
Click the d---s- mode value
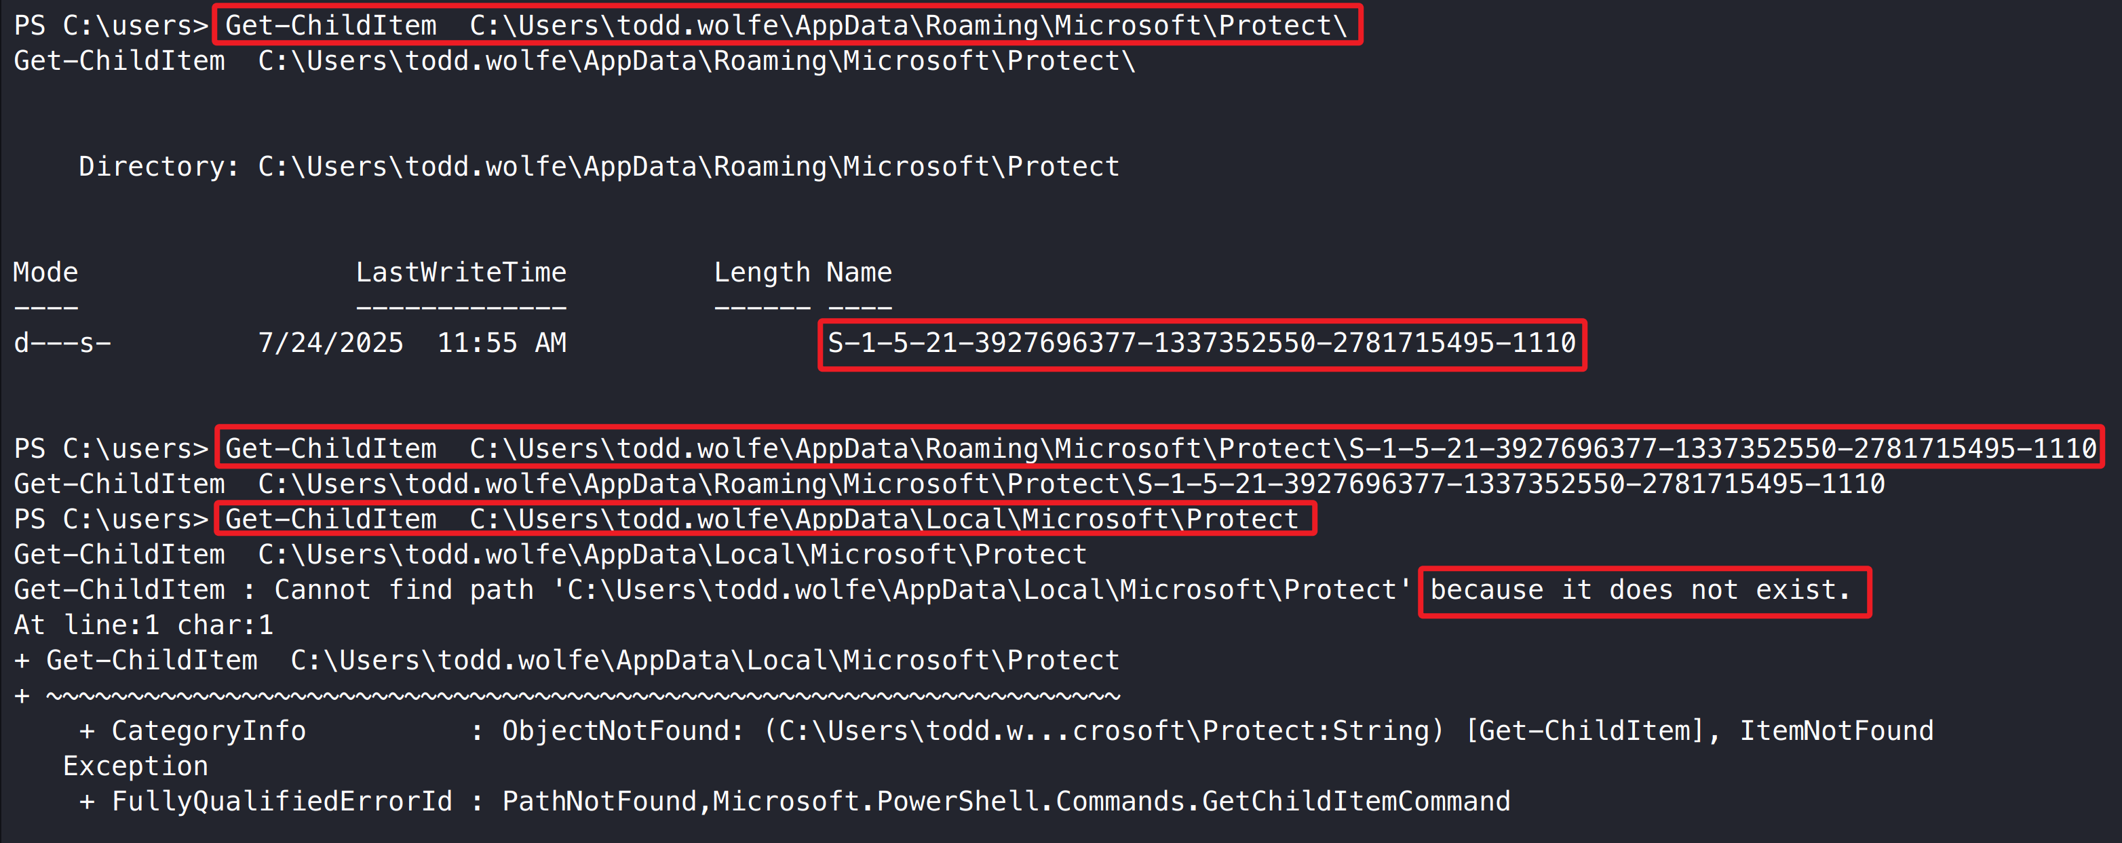click(62, 343)
